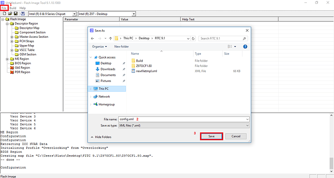Select Documents in Quick access

(x=108, y=75)
